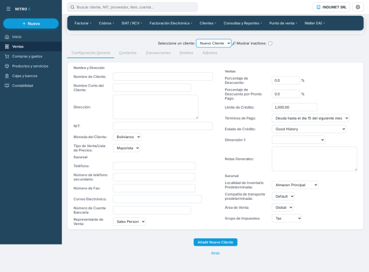Click the Nuevo button
The image size is (369, 272).
[31, 24]
